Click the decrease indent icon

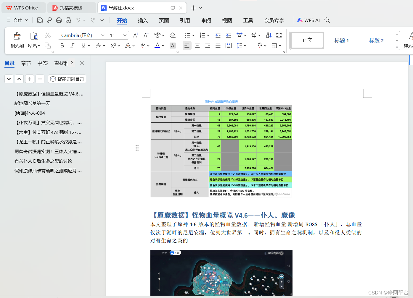point(218,35)
